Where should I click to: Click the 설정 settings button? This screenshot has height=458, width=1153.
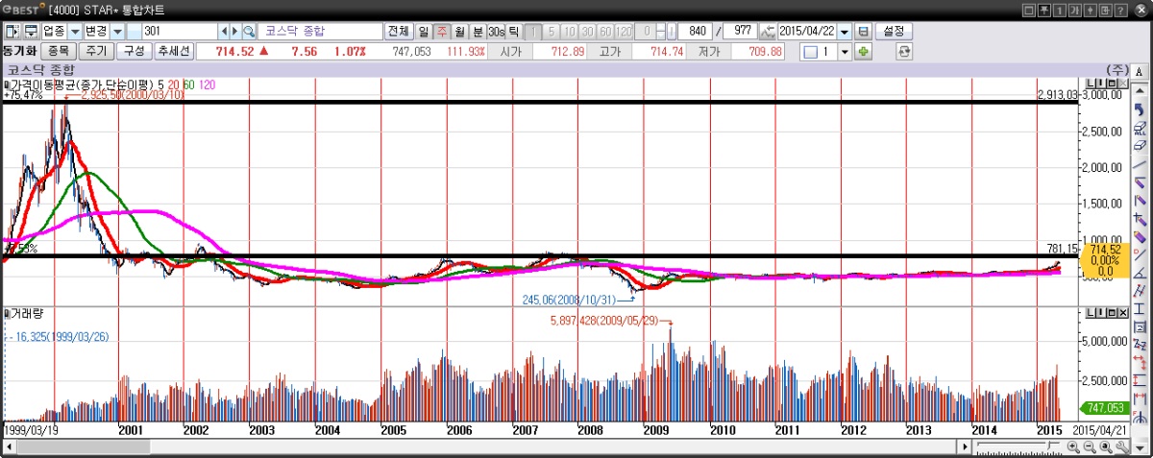pyautogui.click(x=894, y=32)
